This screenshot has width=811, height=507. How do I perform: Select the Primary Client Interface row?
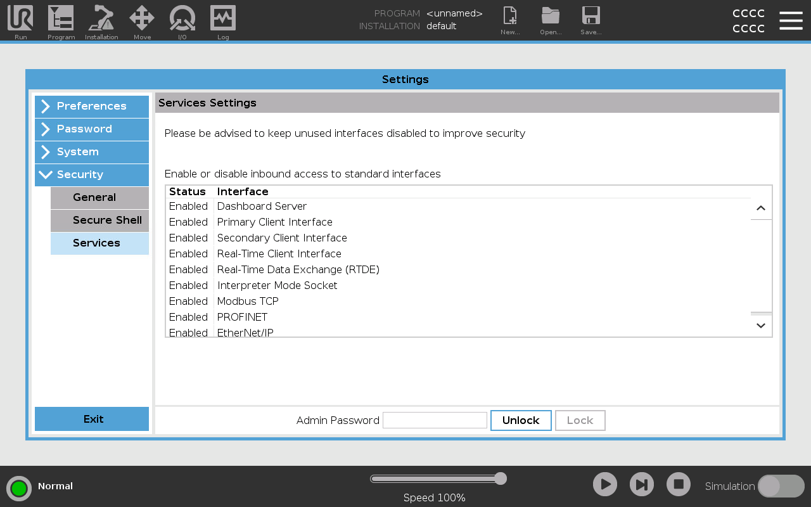click(x=459, y=222)
